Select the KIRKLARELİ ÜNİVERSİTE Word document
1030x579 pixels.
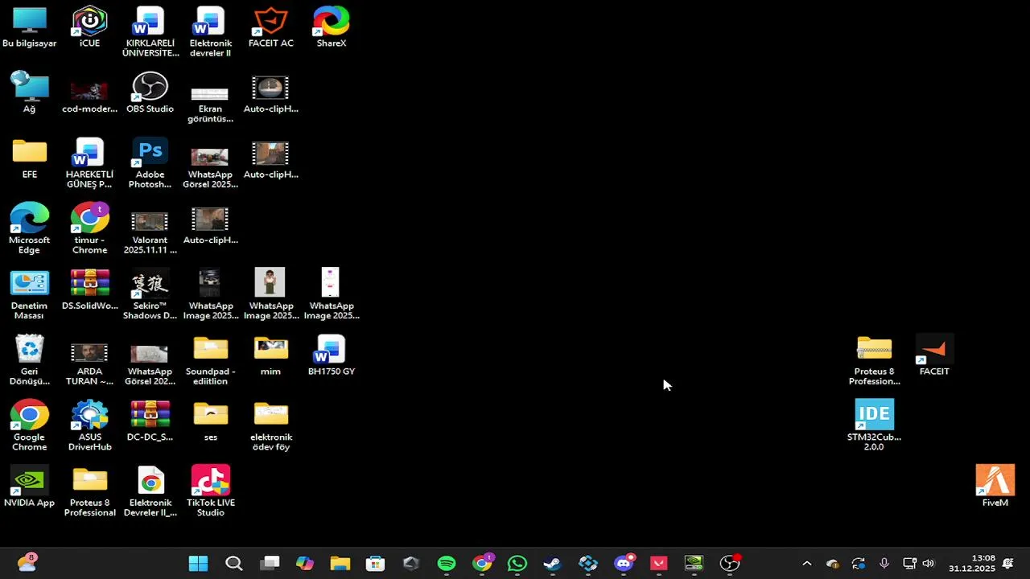(150, 33)
